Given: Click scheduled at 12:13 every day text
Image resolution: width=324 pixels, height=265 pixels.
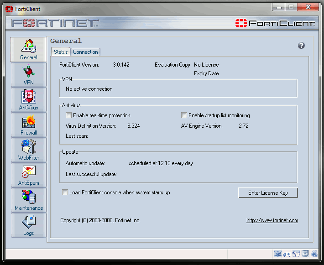Looking at the screenshot, I should [x=161, y=163].
